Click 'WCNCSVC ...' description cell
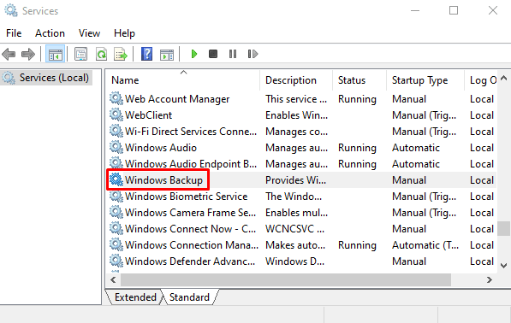The image size is (511, 323). pyautogui.click(x=295, y=229)
